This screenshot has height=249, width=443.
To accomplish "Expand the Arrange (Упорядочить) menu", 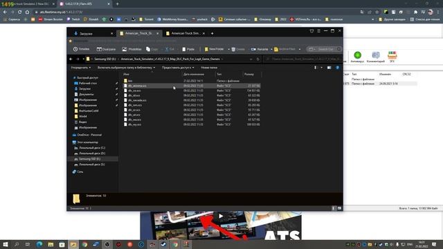I will point(81,68).
